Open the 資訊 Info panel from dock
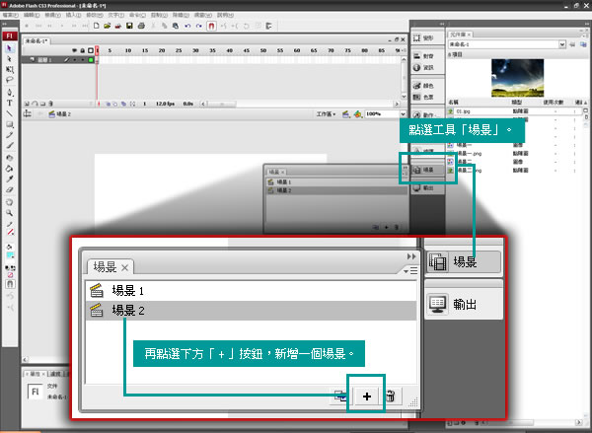 427,68
